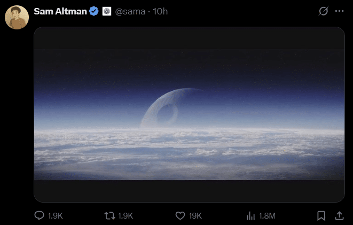Like the post with heart icon
The width and height of the screenshot is (353, 225).
tap(180, 216)
